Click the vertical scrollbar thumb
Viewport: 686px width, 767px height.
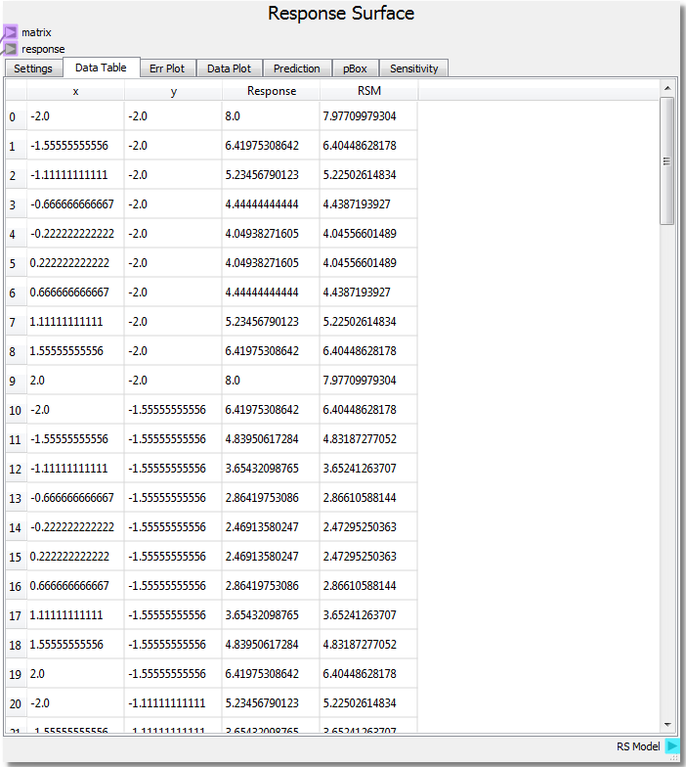[667, 161]
